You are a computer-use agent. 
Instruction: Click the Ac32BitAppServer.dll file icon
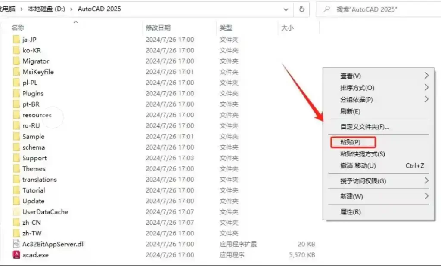[16, 244]
